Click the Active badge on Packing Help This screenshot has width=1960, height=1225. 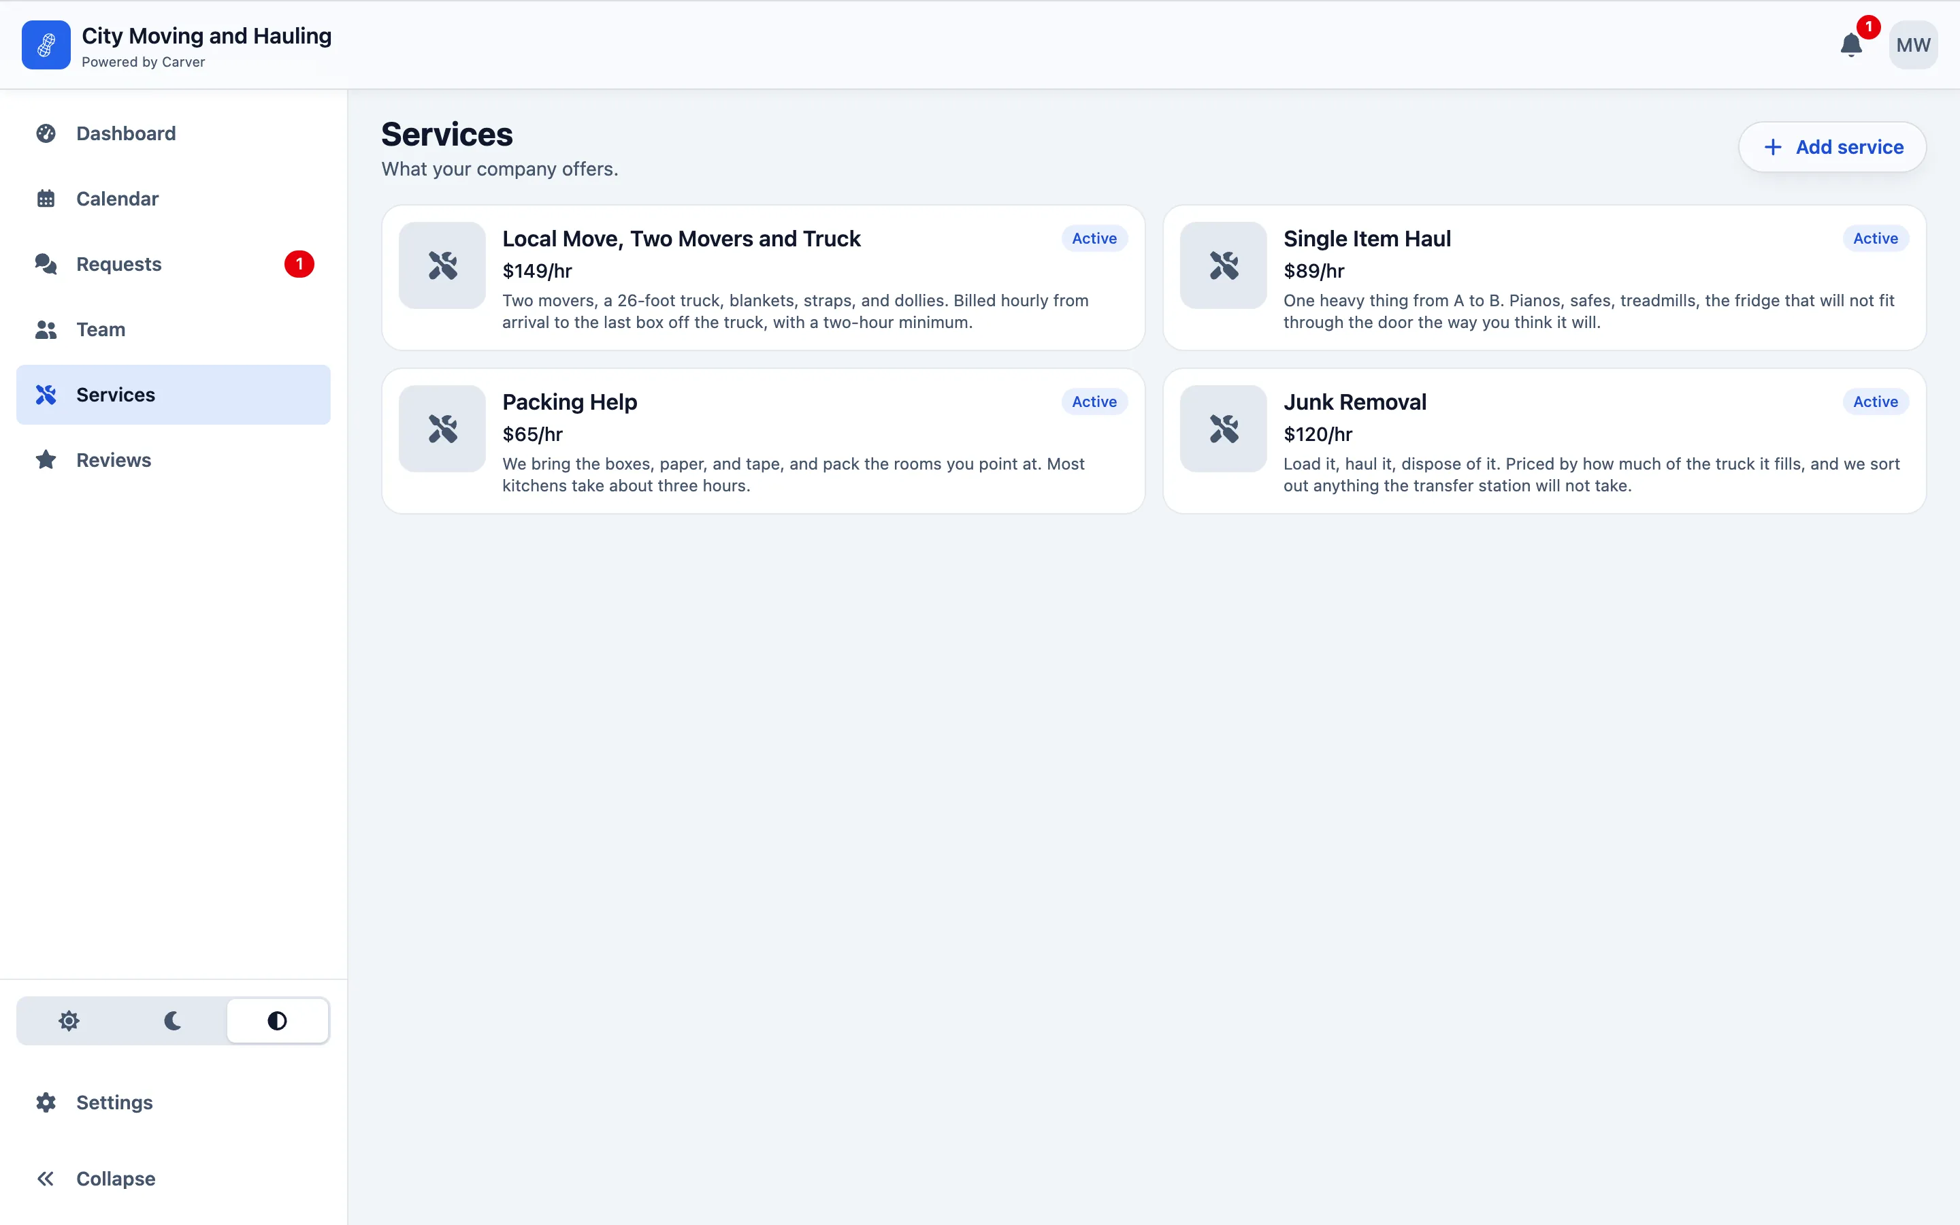(x=1094, y=402)
